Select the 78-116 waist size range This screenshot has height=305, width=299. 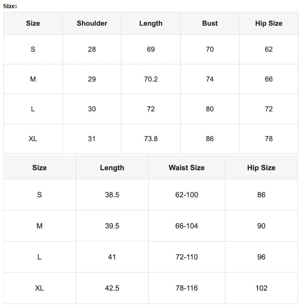[x=187, y=288]
